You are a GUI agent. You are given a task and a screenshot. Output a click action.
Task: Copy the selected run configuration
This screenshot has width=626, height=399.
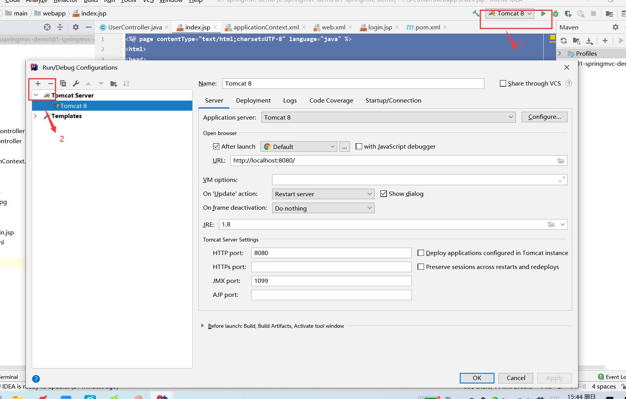(63, 84)
